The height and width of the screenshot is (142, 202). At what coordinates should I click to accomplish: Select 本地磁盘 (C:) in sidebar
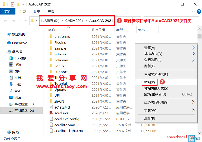[21, 104]
